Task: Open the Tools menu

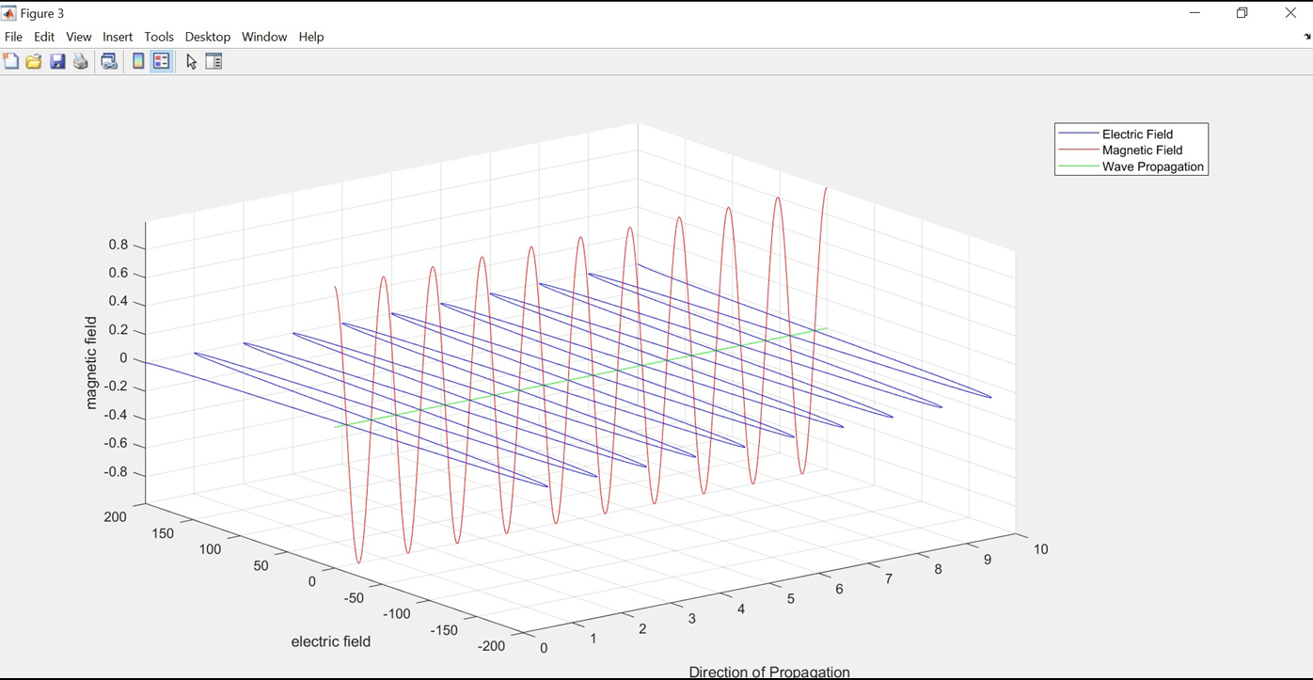Action: (158, 37)
